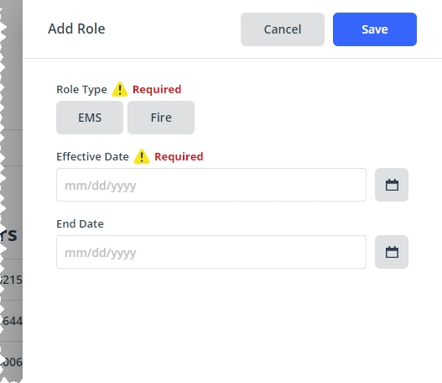Viewport: 442px width, 383px height.
Task: Click the Required message next to Effective Date
Action: (x=179, y=156)
